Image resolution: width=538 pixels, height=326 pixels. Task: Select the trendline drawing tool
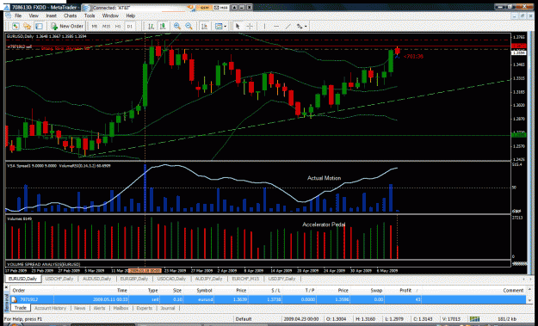288,26
